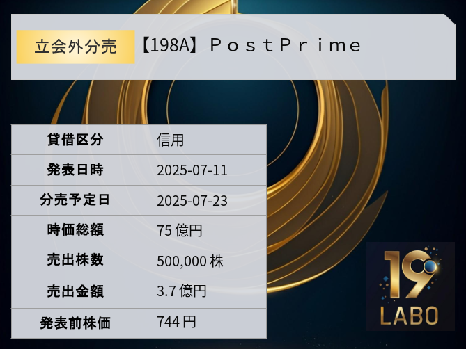Click the 744 円 value
466x349 pixels.
tap(176, 322)
